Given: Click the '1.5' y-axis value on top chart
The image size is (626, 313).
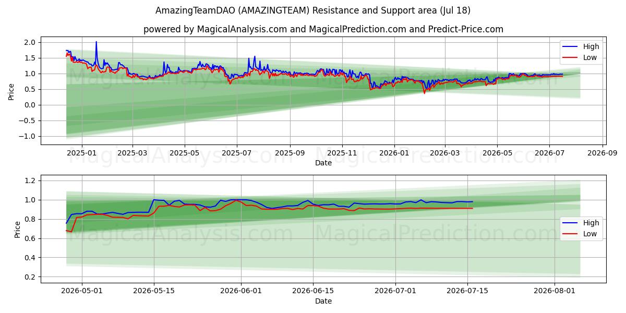Looking at the screenshot, I should [30, 58].
